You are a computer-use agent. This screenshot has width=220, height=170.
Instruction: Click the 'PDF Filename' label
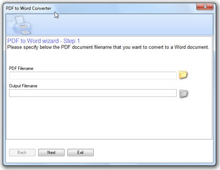21,68
